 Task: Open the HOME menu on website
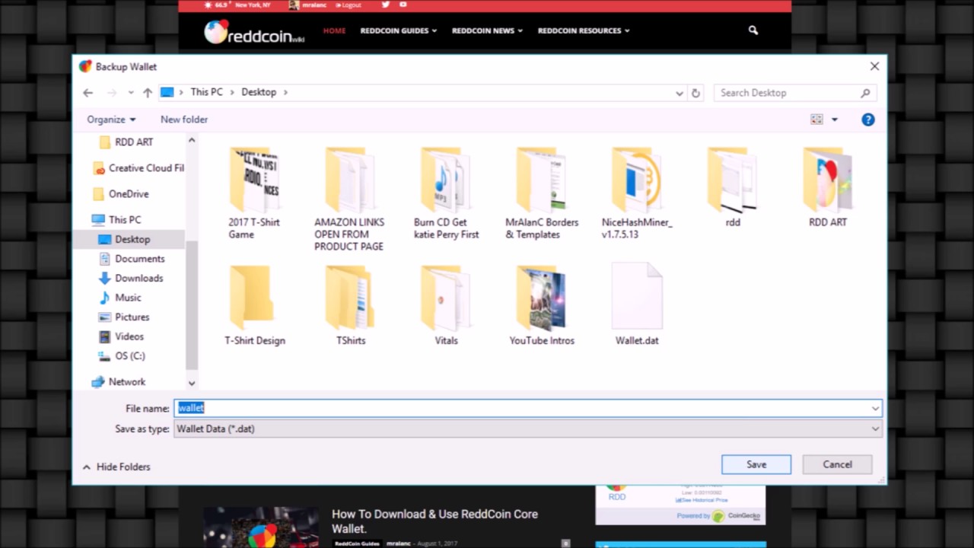point(334,30)
